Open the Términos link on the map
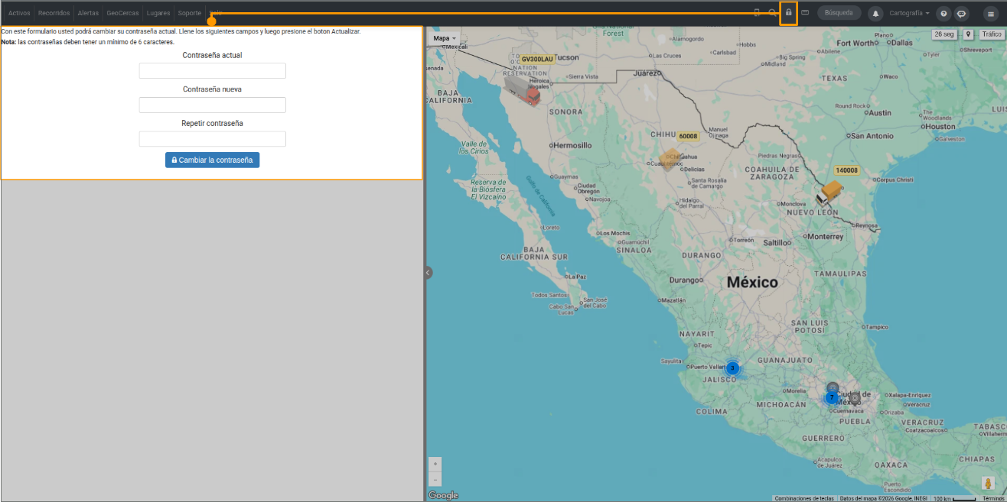 [x=992, y=498]
